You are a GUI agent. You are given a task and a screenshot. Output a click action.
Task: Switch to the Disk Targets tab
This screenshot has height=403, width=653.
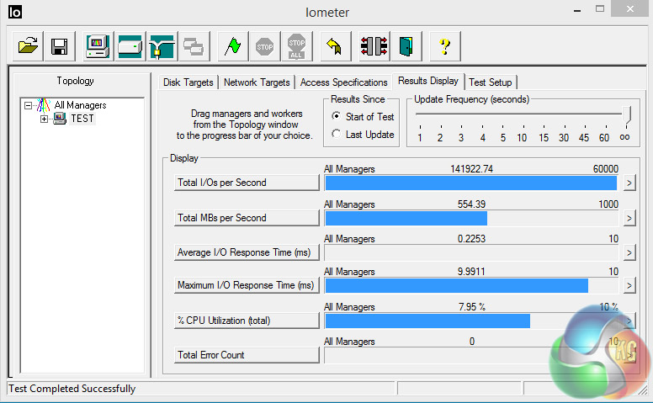(188, 82)
